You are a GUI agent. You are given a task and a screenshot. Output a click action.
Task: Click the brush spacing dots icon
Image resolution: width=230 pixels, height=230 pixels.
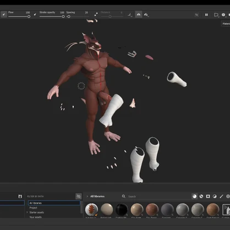(x=96, y=14)
